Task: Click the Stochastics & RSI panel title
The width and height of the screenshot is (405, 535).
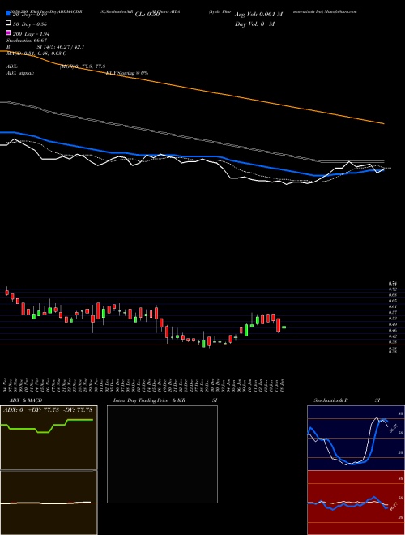Action: 347,400
